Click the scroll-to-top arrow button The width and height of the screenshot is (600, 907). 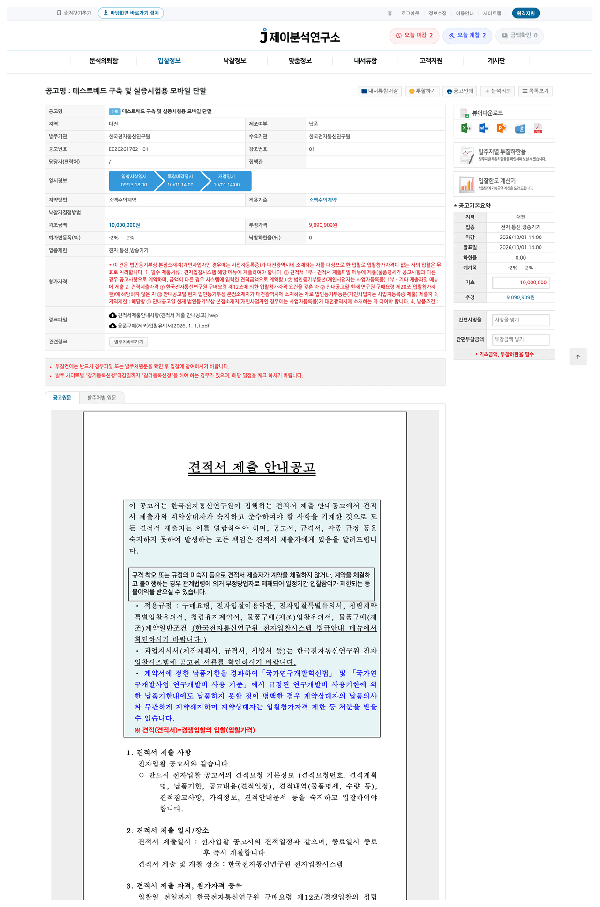tap(578, 357)
